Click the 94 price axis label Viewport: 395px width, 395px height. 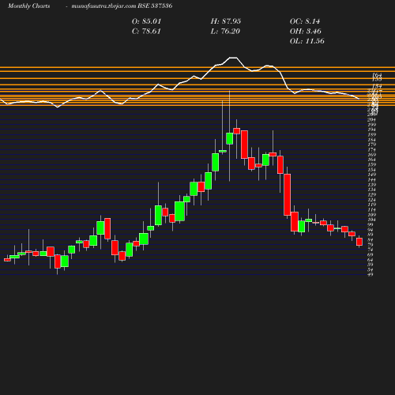pyautogui.click(x=371, y=230)
